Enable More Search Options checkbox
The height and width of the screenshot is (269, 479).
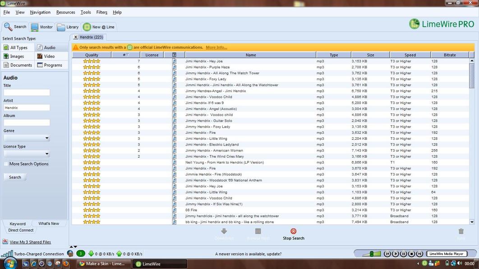[x=6, y=164]
